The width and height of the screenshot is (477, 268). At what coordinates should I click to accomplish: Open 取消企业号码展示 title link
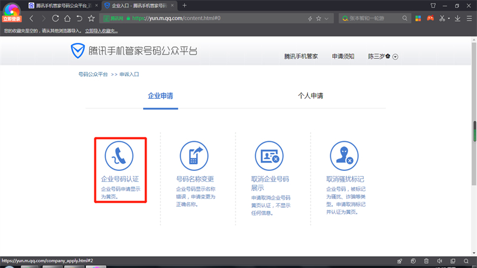coord(270,183)
